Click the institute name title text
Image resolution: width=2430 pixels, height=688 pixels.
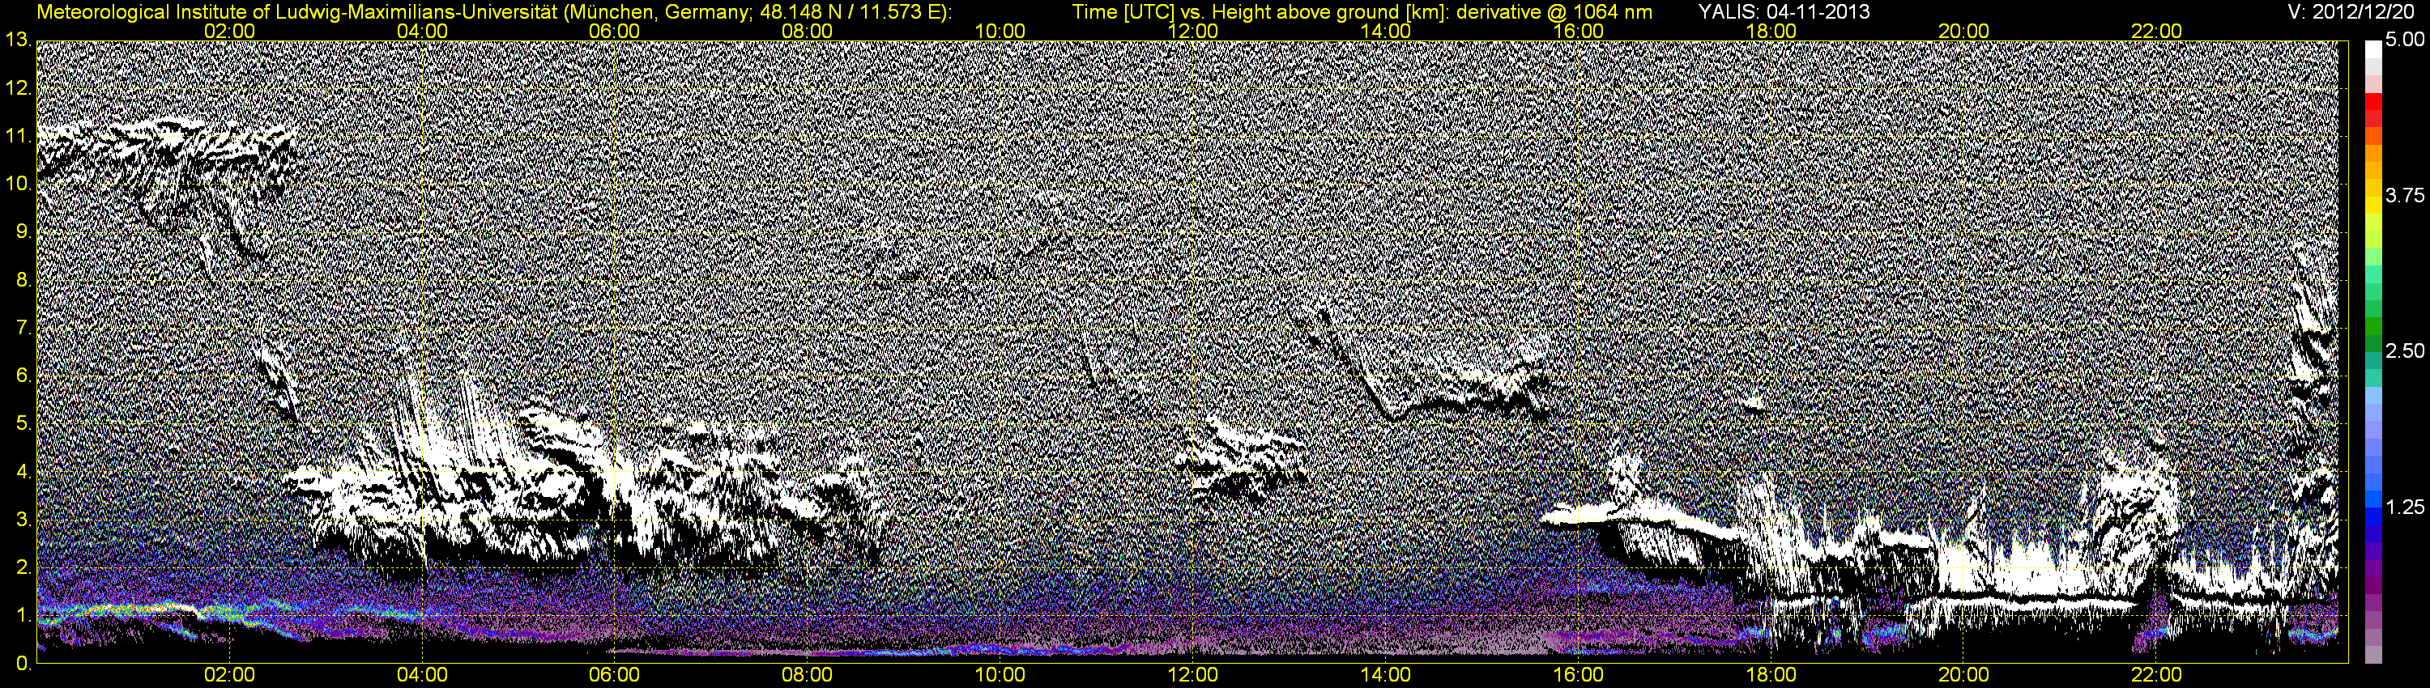pos(494,11)
